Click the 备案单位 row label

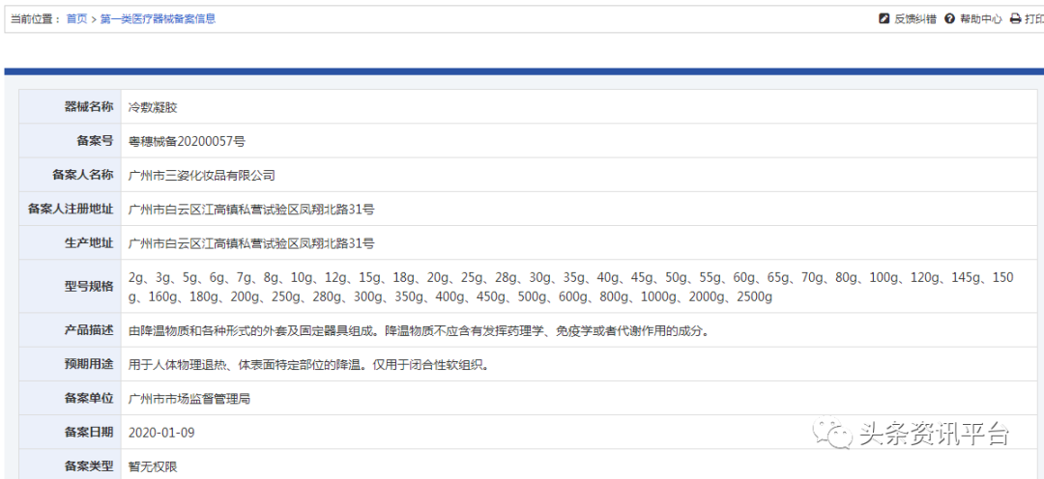tap(89, 399)
